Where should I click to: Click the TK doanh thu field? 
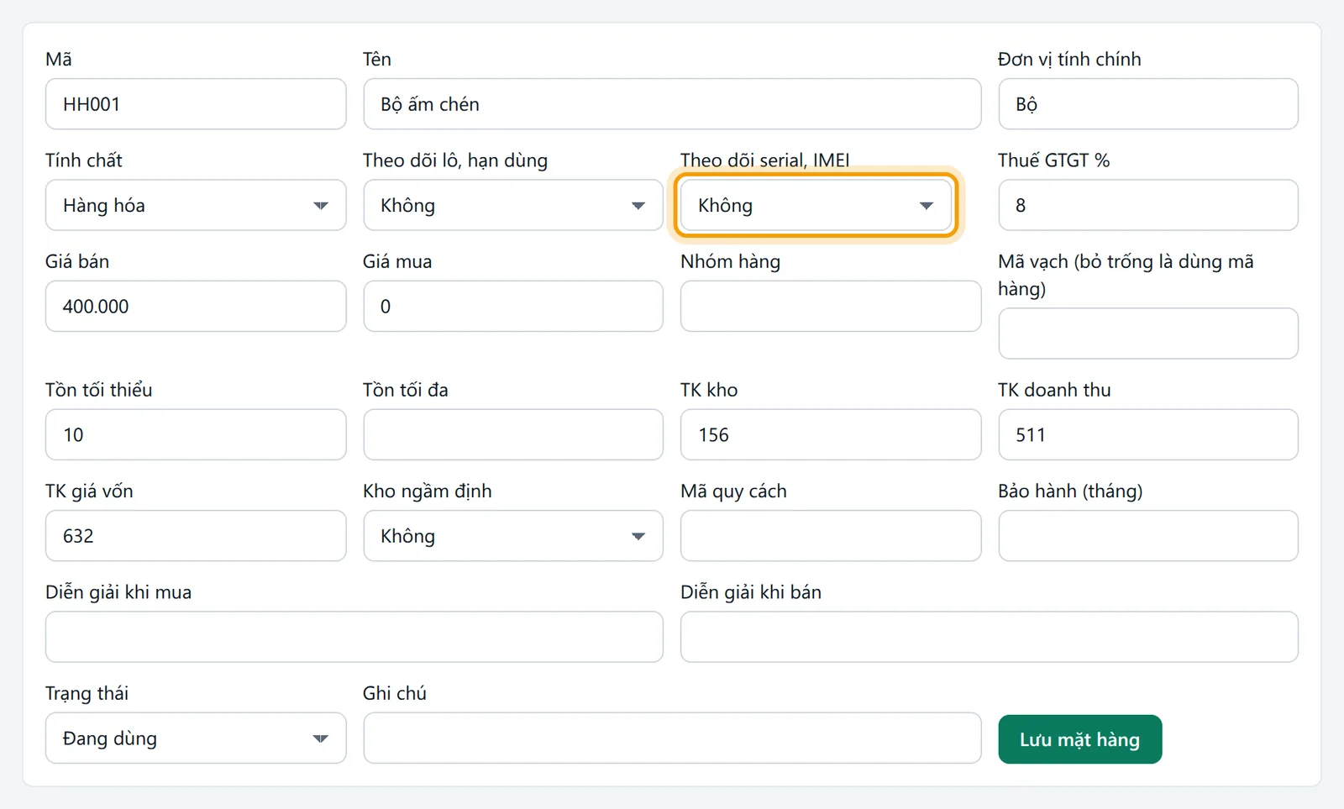1148,435
